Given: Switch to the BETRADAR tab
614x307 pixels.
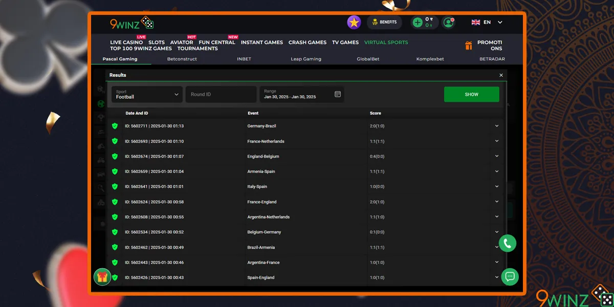Looking at the screenshot, I should [x=492, y=59].
